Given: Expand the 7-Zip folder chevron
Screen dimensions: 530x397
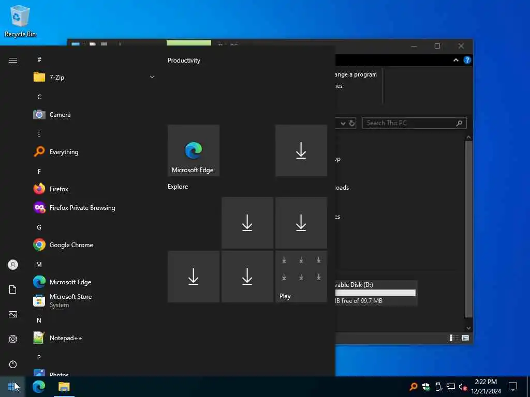Looking at the screenshot, I should click(152, 78).
